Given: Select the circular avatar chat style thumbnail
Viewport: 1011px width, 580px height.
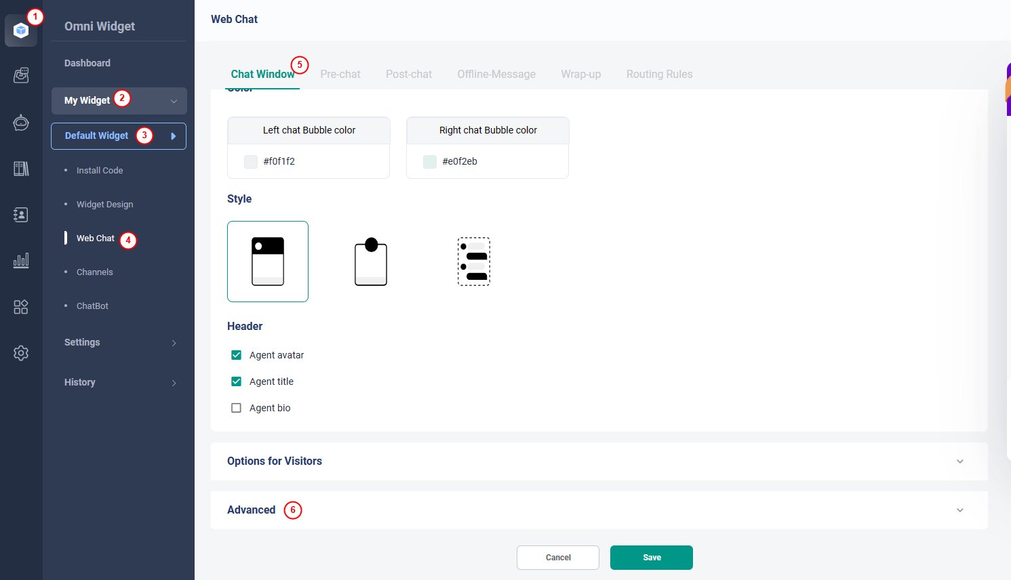Looking at the screenshot, I should (x=371, y=262).
